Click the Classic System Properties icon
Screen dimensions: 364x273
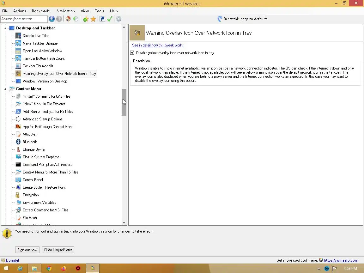(18, 157)
